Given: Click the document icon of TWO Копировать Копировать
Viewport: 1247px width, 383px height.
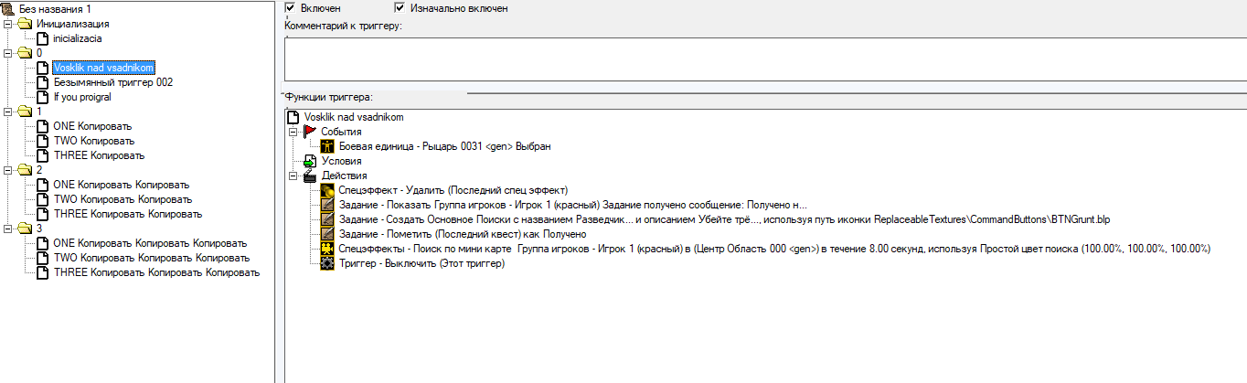Looking at the screenshot, I should (42, 198).
